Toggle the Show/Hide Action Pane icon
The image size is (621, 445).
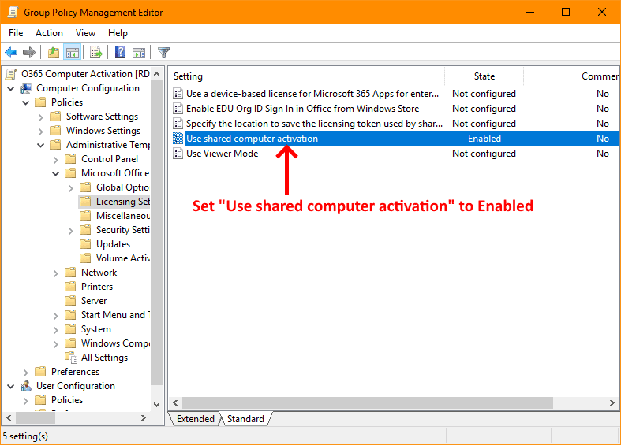(139, 52)
